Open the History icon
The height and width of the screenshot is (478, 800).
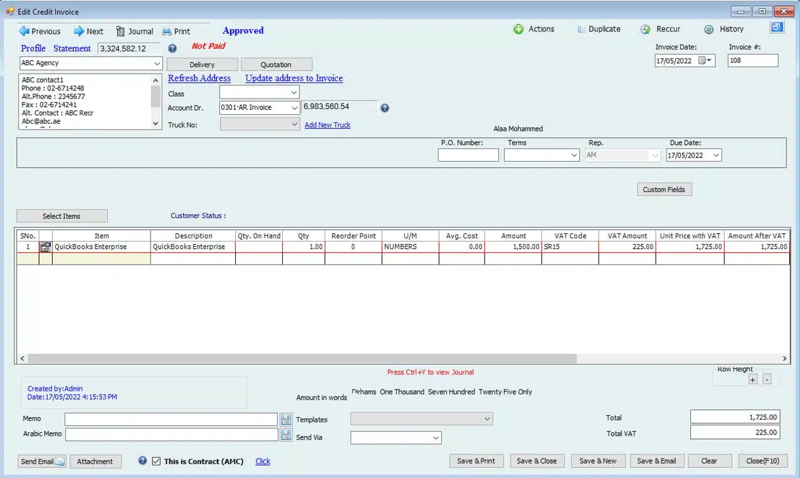pyautogui.click(x=709, y=29)
